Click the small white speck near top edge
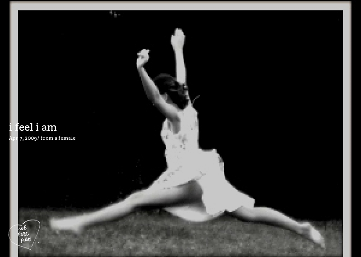 pos(114,14)
